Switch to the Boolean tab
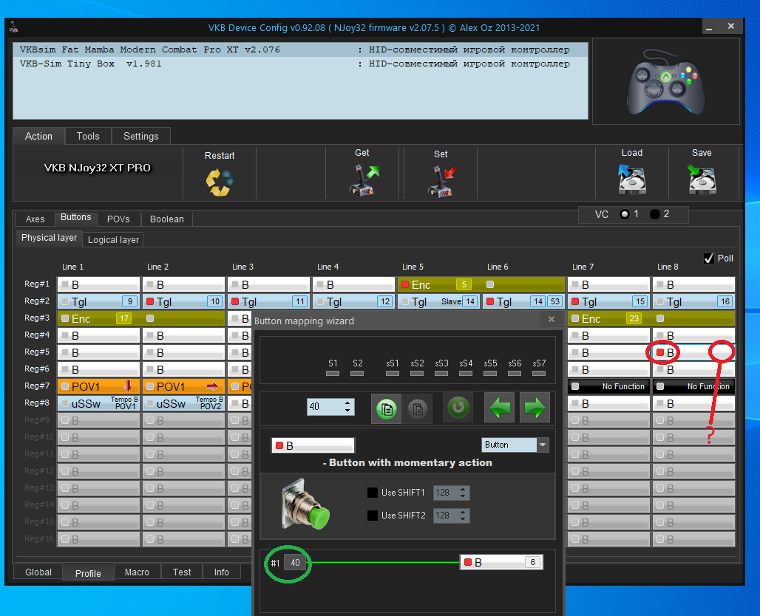The width and height of the screenshot is (760, 616). (167, 219)
